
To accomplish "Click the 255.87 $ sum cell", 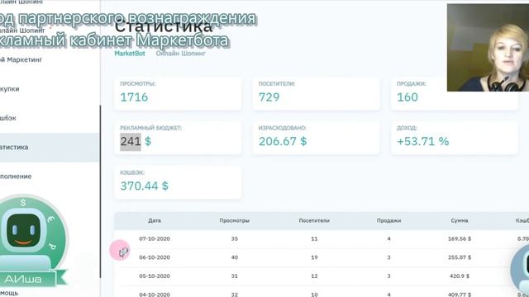I will [x=460, y=257].
